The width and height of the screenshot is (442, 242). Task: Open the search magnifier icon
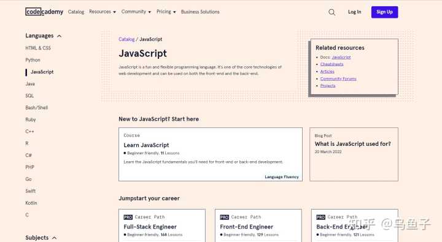(331, 12)
